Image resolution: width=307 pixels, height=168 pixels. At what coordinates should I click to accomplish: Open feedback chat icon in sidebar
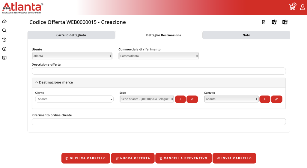[x=4, y=58]
